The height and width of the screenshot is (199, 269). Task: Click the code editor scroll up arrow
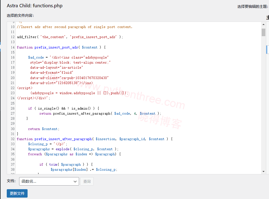coord(263,24)
